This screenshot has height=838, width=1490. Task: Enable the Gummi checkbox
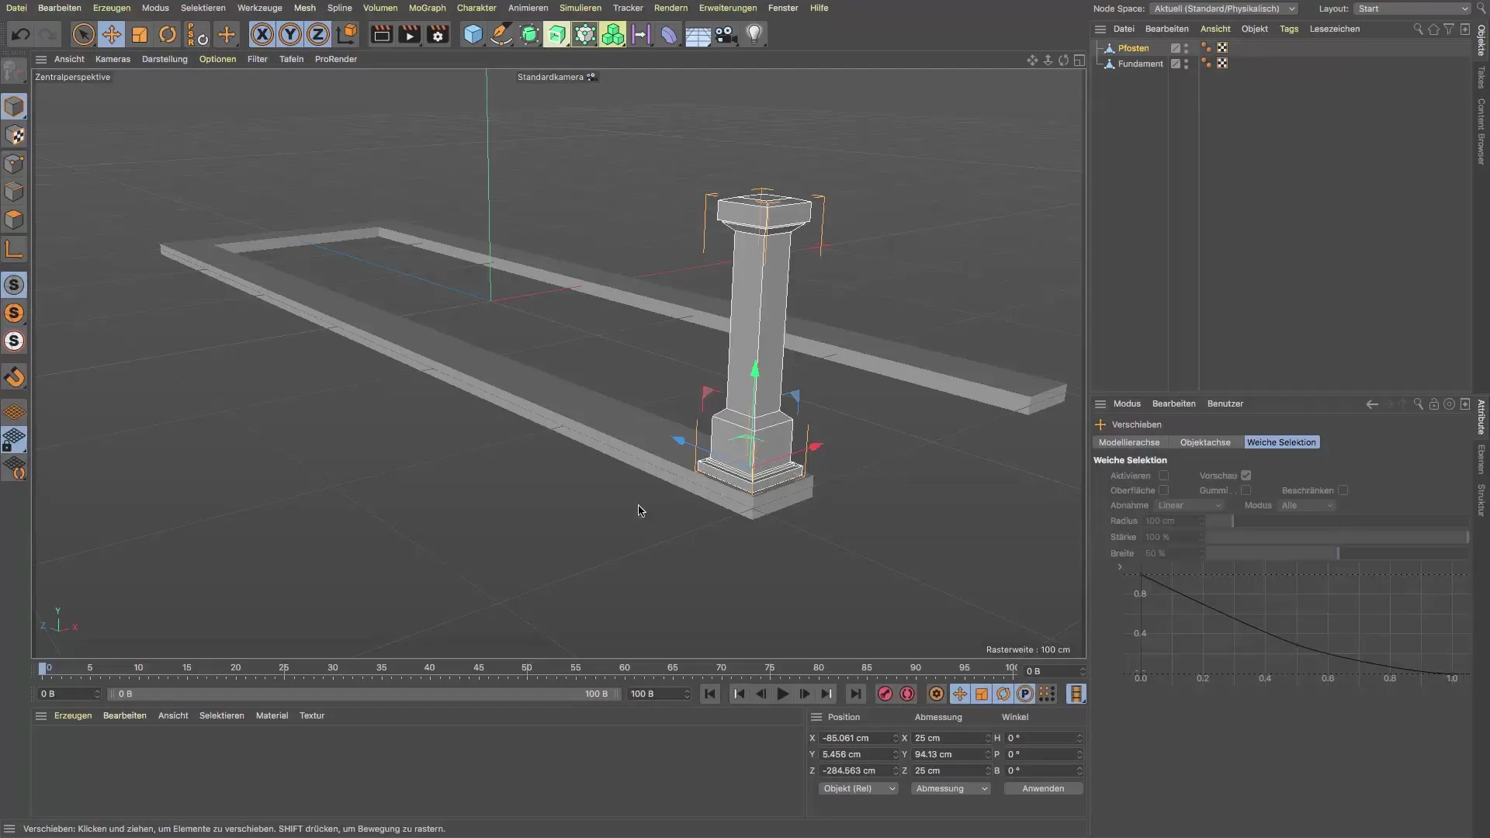pyautogui.click(x=1246, y=490)
